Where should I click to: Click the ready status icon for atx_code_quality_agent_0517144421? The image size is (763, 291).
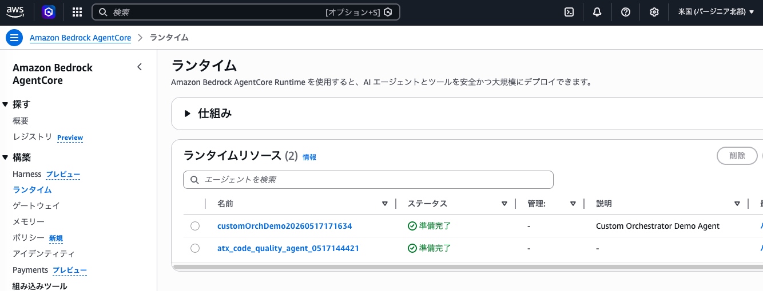[412, 248]
